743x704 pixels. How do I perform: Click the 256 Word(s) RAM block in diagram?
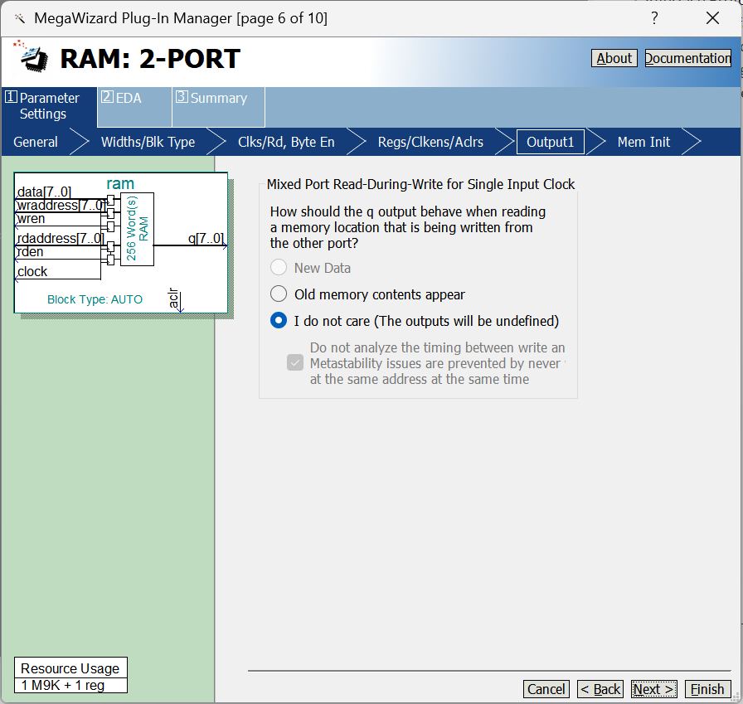[137, 229]
